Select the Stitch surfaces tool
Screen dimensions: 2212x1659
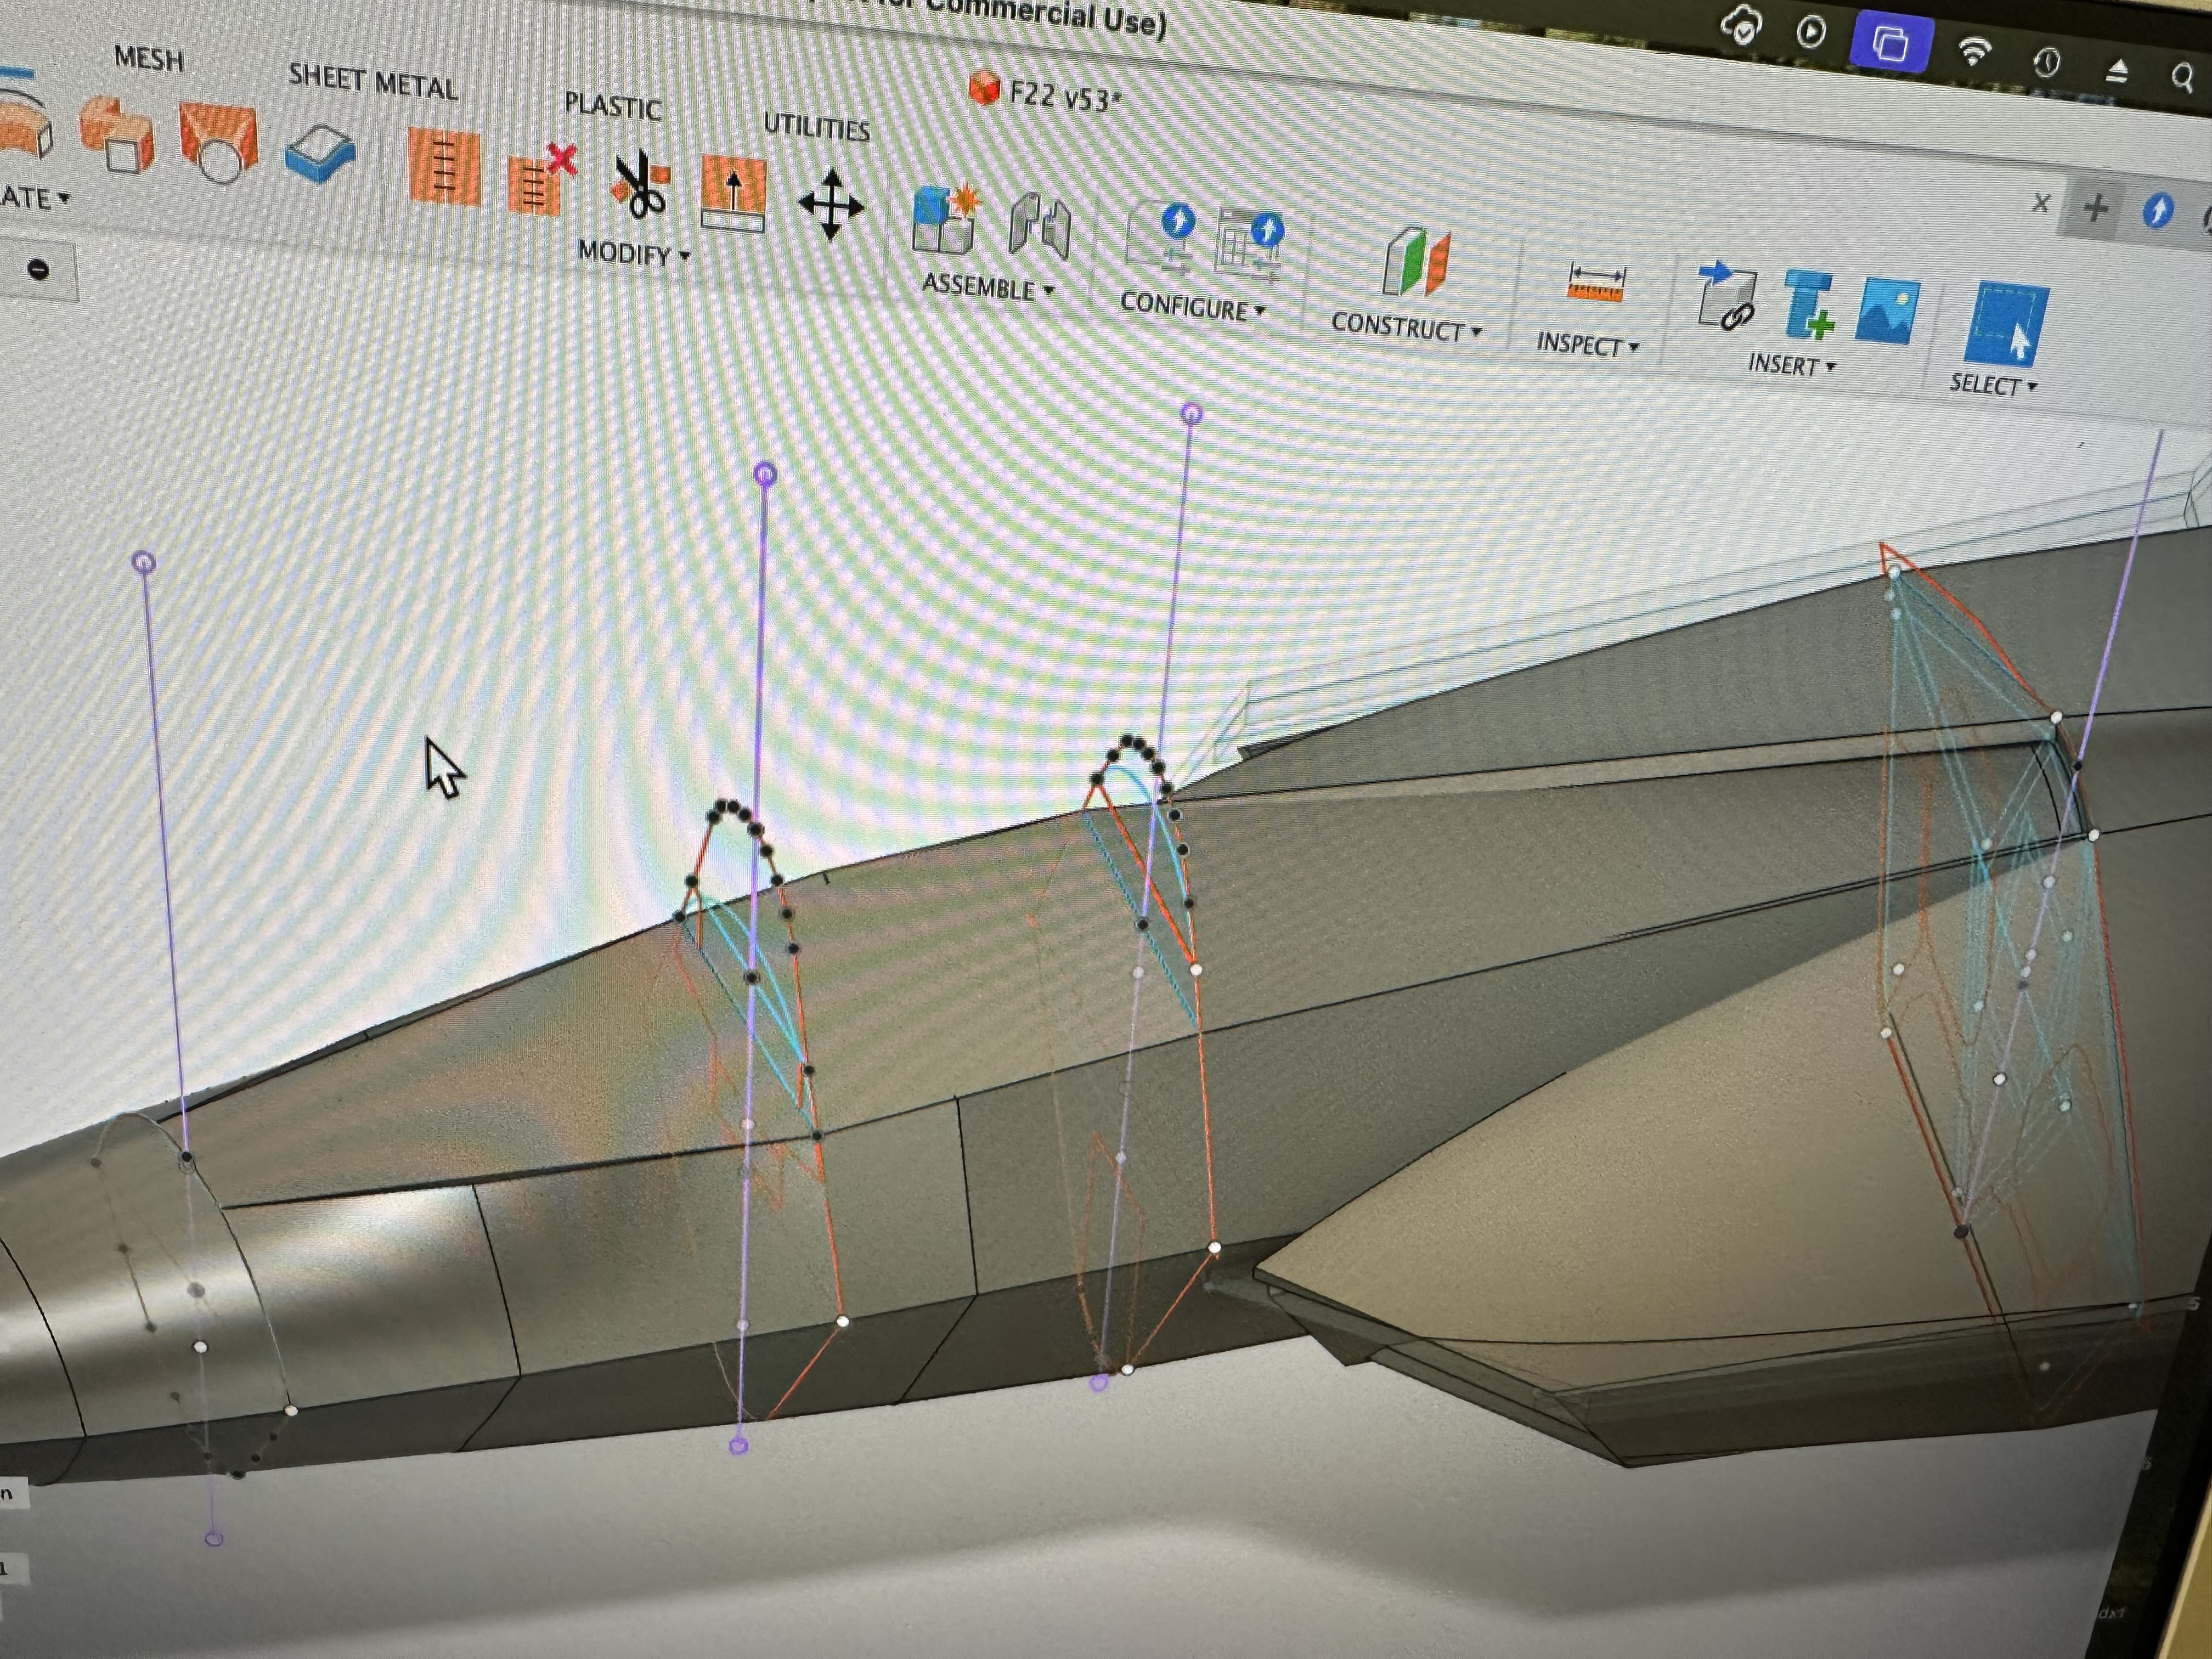coord(444,167)
